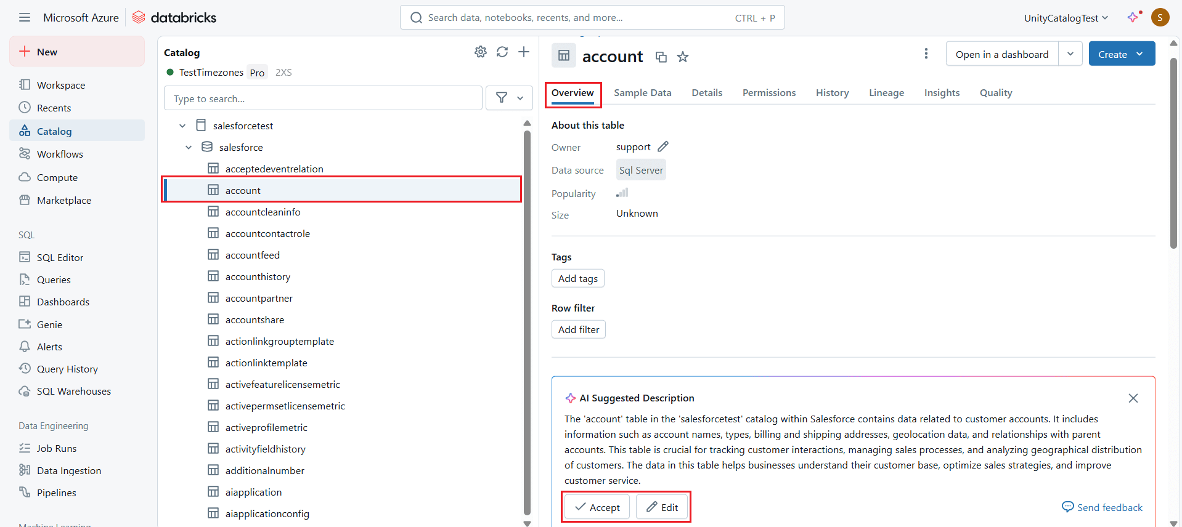Open the catalog filter dropdown

(x=509, y=98)
